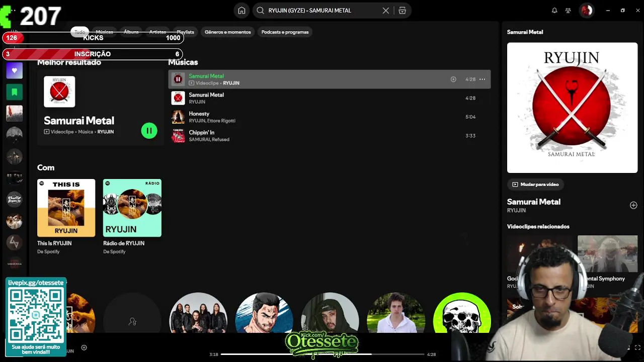Play the second Samurai Metal track
This screenshot has width=644, height=362.
(x=330, y=98)
